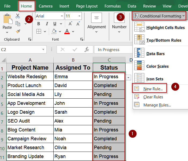188x161 pixels.
Task: Click the Clear Rules eraser icon
Action: [x=137, y=97]
